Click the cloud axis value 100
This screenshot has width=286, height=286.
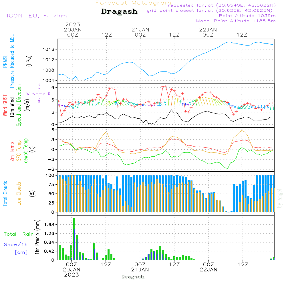pyautogui.click(x=50, y=176)
